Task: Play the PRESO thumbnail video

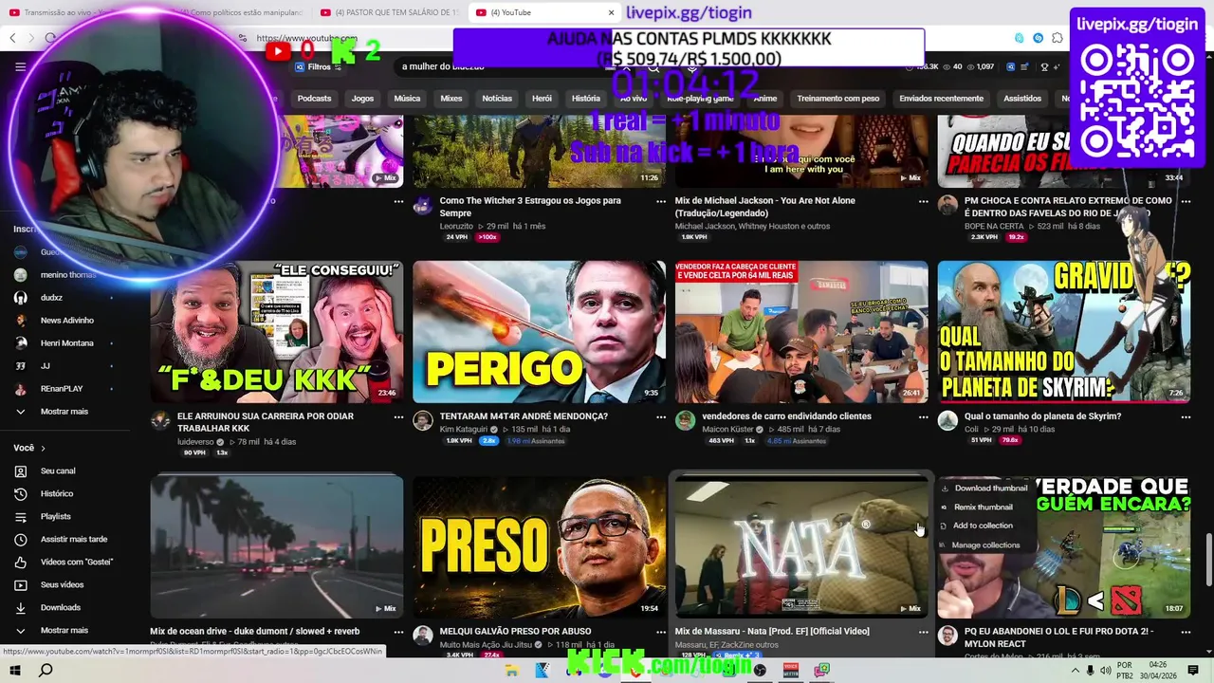Action: tap(539, 546)
